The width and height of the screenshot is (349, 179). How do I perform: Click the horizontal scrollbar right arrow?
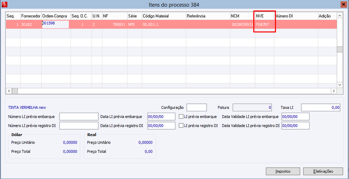pyautogui.click(x=334, y=91)
